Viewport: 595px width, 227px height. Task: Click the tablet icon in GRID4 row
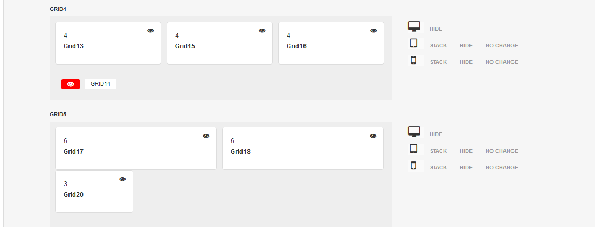413,43
